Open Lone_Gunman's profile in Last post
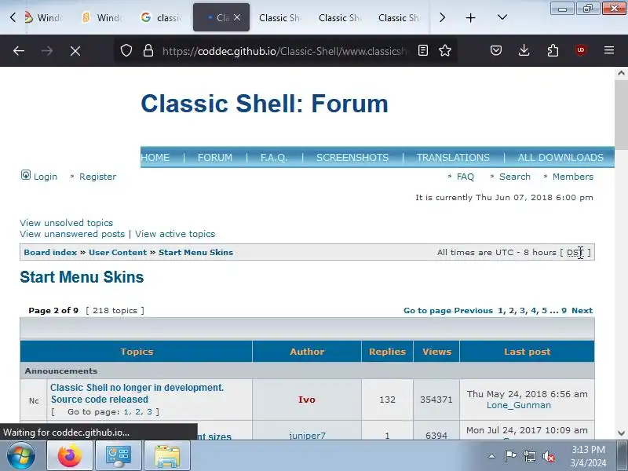628x471 pixels. coord(519,405)
